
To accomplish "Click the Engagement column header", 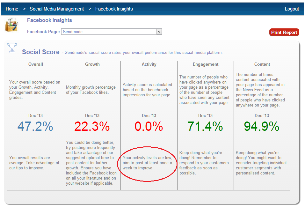I will pos(206,64).
